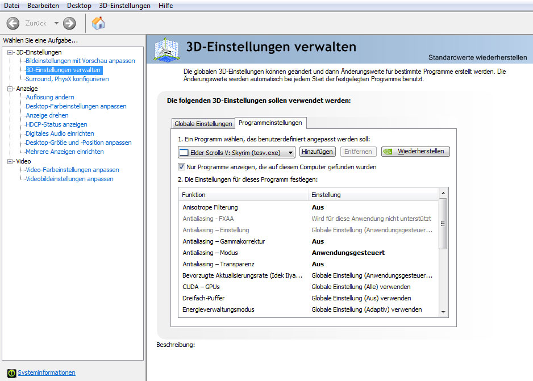The width and height of the screenshot is (533, 381).
Task: Collapse the Video tree node
Action: pyautogui.click(x=10, y=161)
